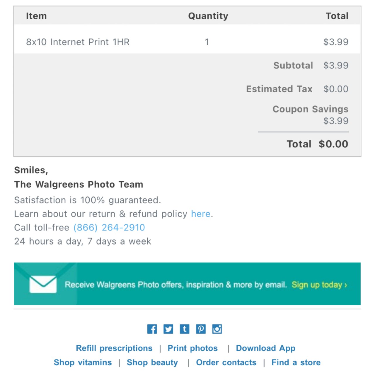The image size is (375, 375).
Task: Click 'Sign up today' in the banner
Action: [x=319, y=285]
